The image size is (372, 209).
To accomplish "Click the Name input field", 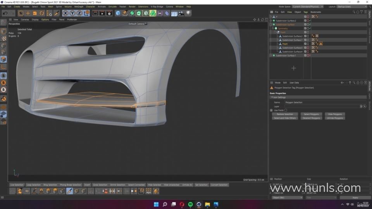I will point(325,102).
